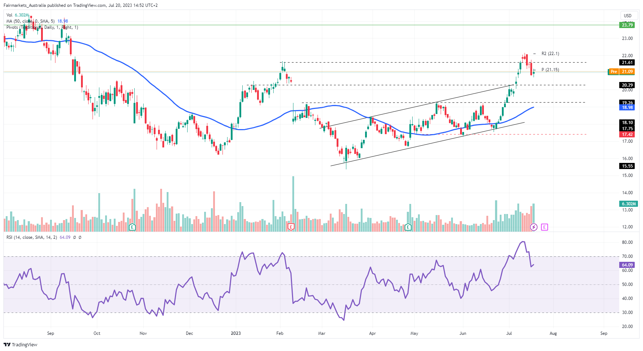Click the red 17.42 price label
643x351 pixels.
[627, 135]
